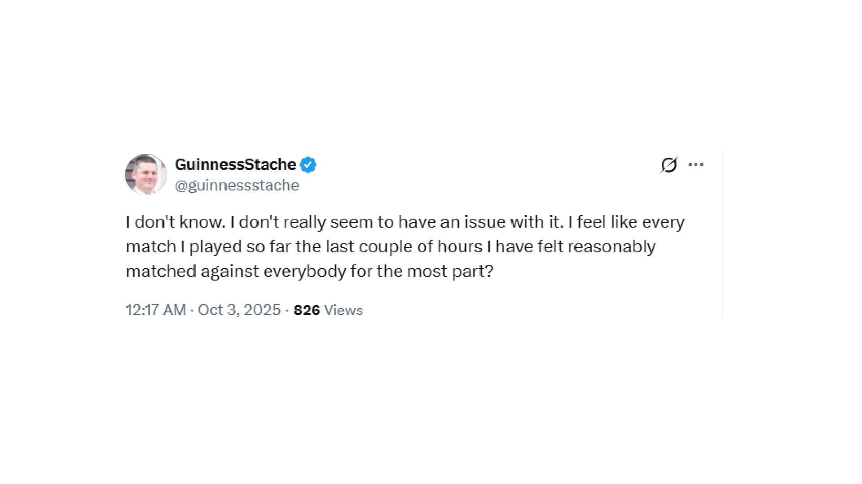This screenshot has width=862, height=484.
Task: Click the Views label
Action: 343,310
